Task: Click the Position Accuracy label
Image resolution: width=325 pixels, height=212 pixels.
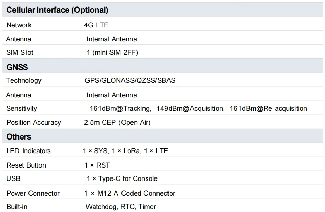Action: (x=34, y=123)
